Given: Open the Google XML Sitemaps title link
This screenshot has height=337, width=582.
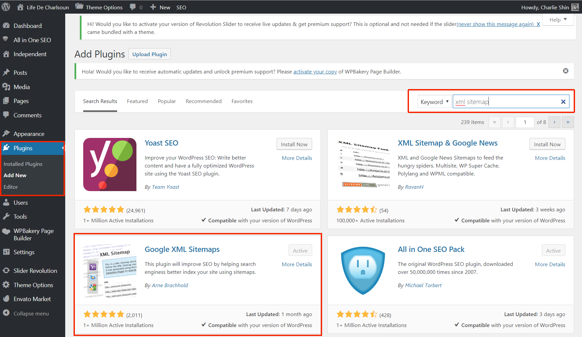Looking at the screenshot, I should click(x=182, y=249).
